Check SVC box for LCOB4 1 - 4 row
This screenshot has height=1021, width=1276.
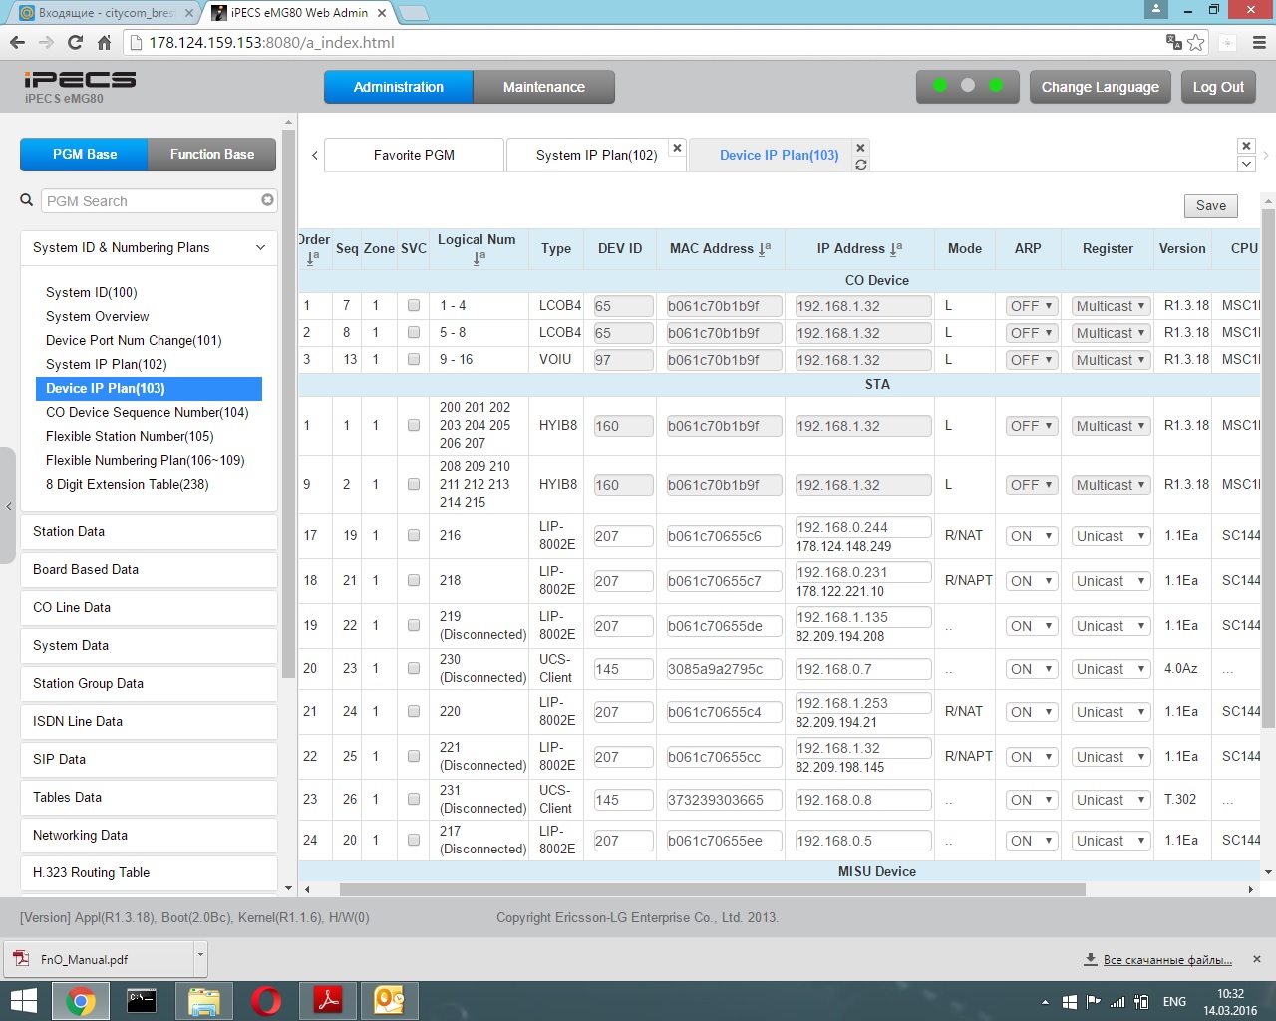[414, 306]
